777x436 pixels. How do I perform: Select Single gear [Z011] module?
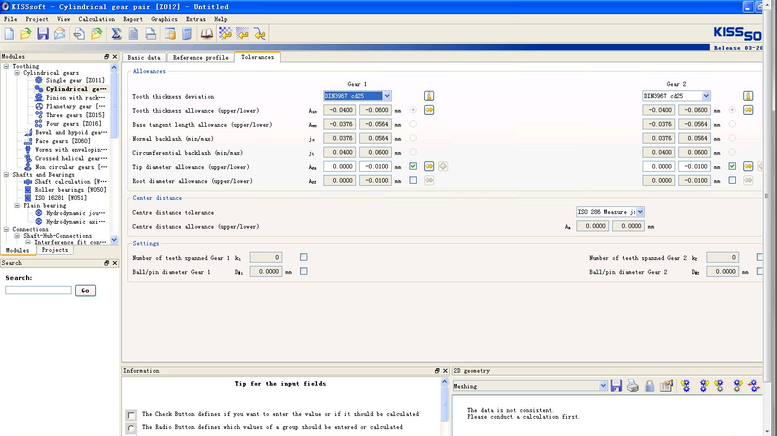point(75,80)
